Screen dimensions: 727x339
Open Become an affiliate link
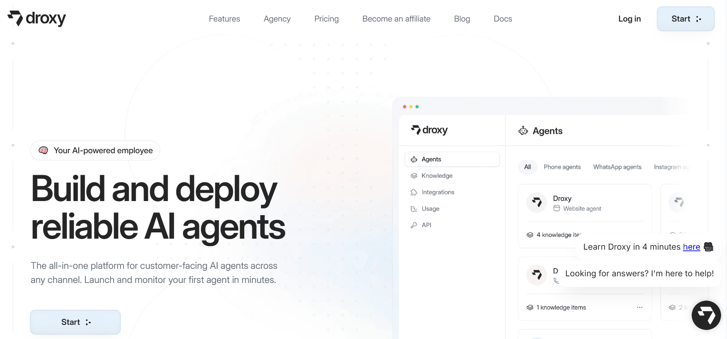click(396, 19)
